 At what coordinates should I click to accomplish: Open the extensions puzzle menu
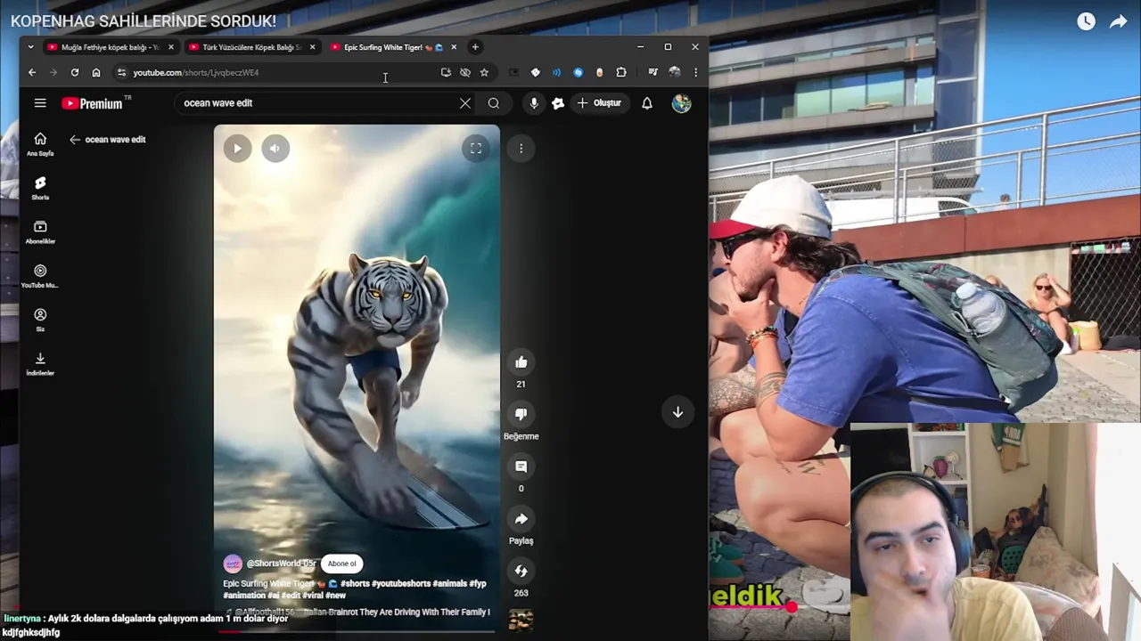(x=621, y=73)
